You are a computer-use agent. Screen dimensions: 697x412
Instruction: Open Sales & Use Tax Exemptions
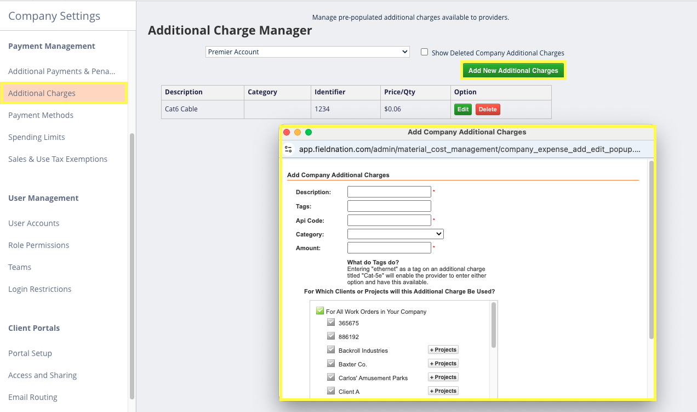coord(58,159)
